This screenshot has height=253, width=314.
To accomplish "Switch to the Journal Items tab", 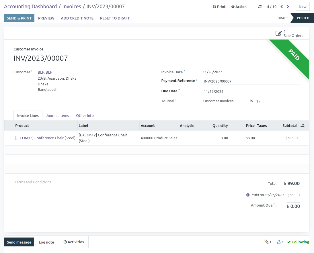I will pos(57,115).
